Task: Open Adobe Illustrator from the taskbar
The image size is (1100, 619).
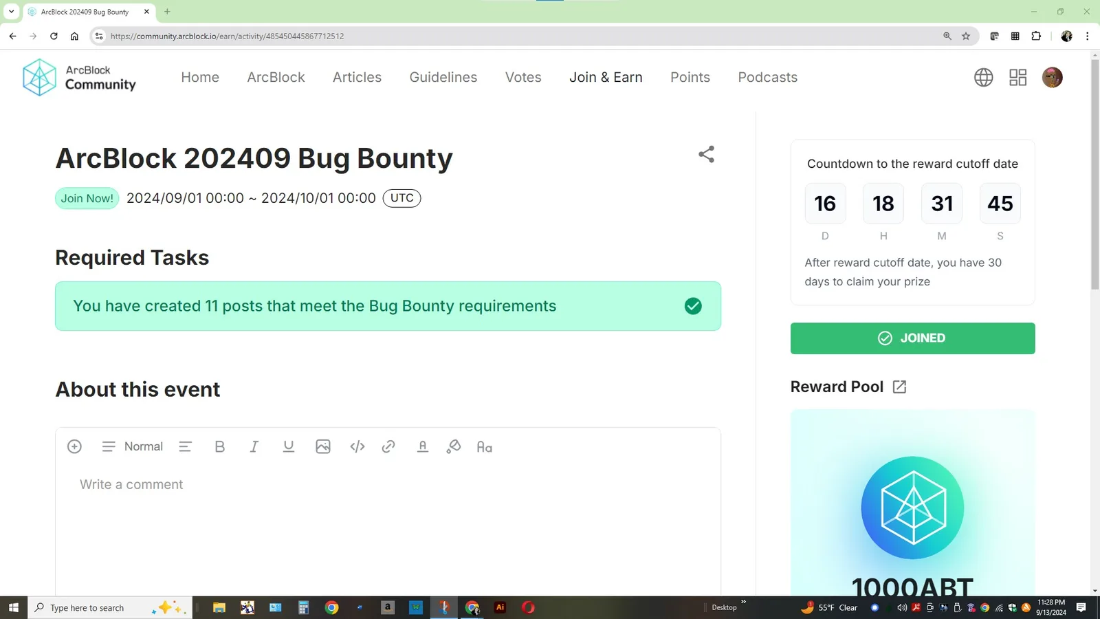Action: coord(500,607)
